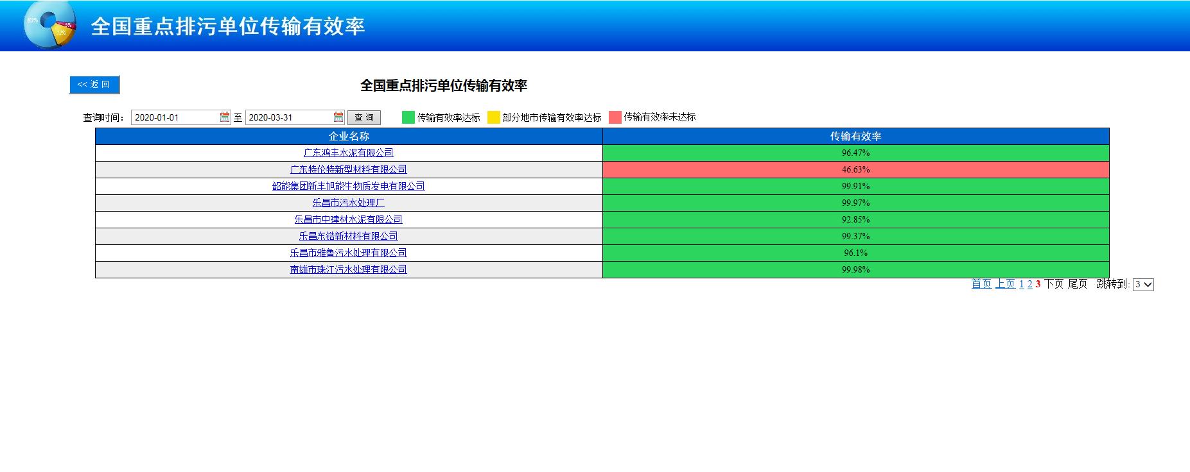Expand the 跳转到 page dropdown
Screen dimensions: 1190x472
(x=1142, y=284)
